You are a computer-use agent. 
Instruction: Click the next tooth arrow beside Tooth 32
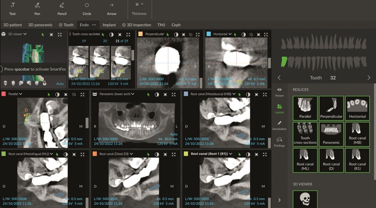pos(369,78)
